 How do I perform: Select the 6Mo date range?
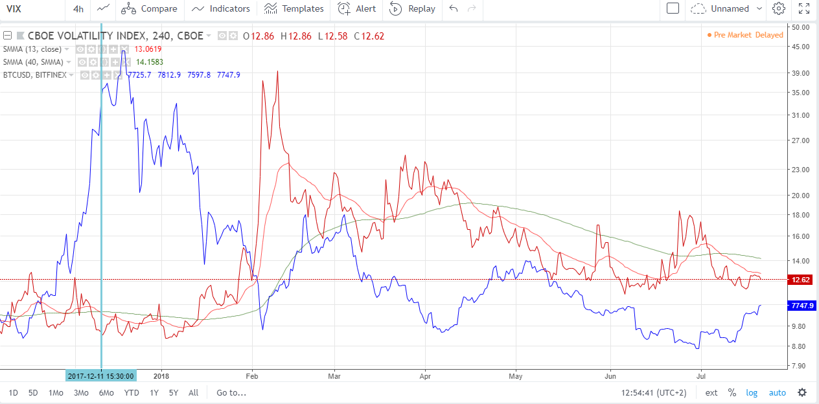106,392
